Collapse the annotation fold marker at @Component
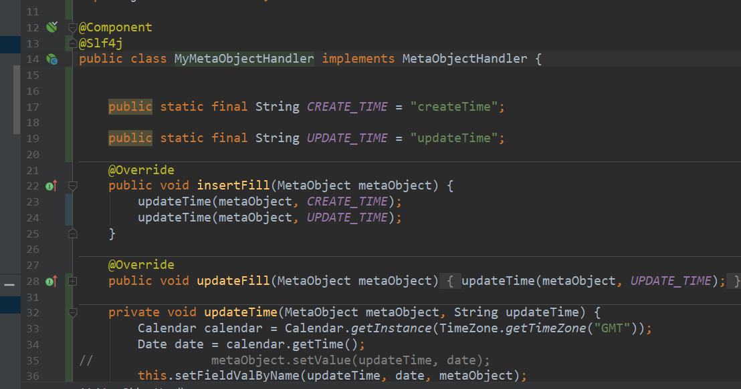This screenshot has width=741, height=389. pyautogui.click(x=73, y=28)
